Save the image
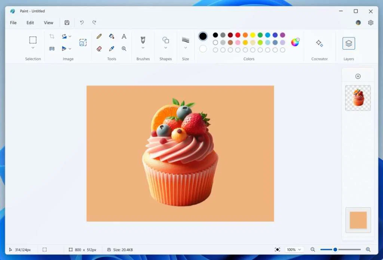The image size is (383, 260). (x=67, y=22)
